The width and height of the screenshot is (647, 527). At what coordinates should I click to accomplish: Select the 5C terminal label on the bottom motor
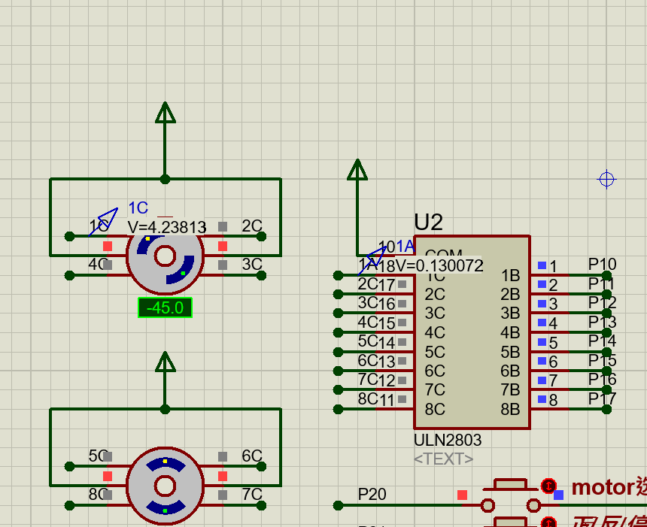tap(99, 456)
